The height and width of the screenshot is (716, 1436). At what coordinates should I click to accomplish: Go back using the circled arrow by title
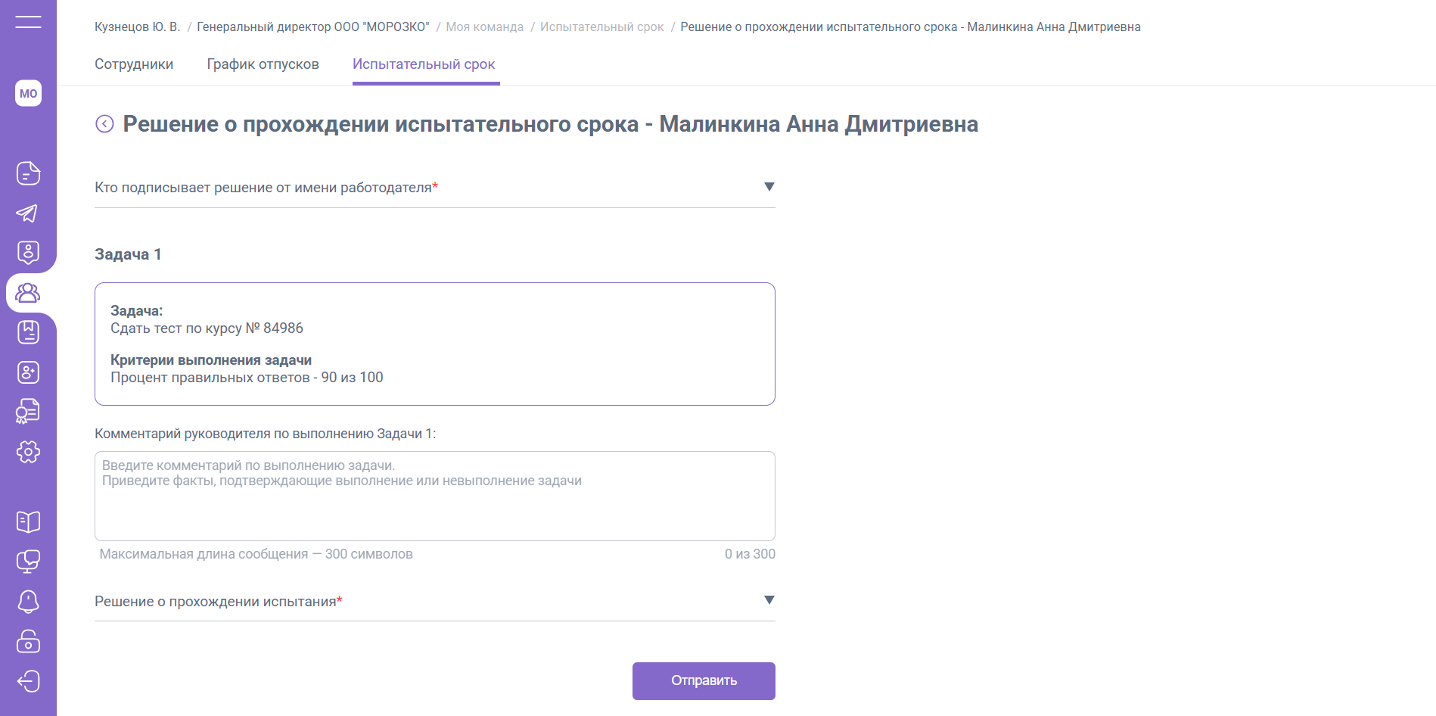[x=104, y=124]
